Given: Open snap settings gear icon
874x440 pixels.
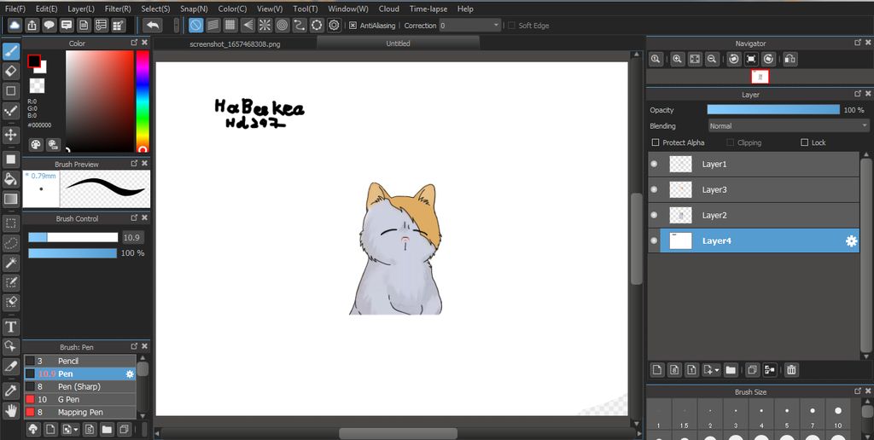Looking at the screenshot, I should pos(334,25).
